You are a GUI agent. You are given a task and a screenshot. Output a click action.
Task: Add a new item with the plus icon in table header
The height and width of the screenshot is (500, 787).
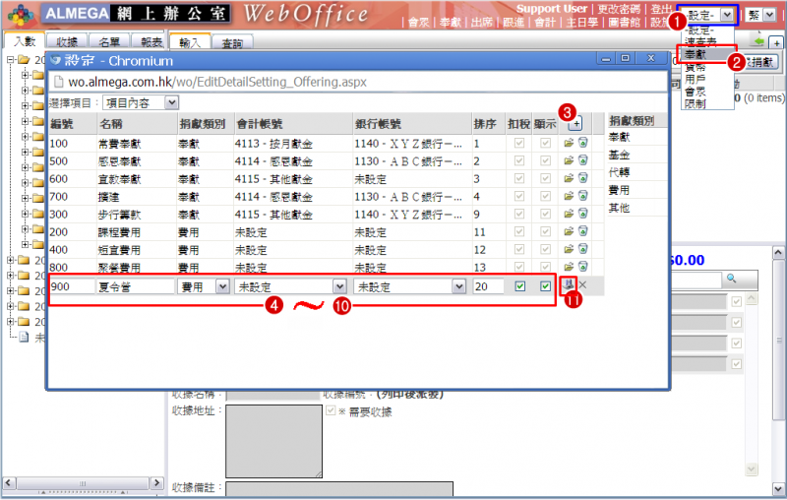(x=576, y=123)
